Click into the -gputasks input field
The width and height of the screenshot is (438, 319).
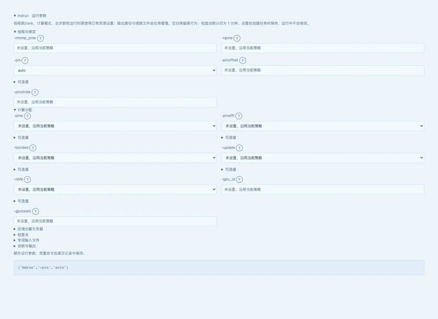pos(115,221)
